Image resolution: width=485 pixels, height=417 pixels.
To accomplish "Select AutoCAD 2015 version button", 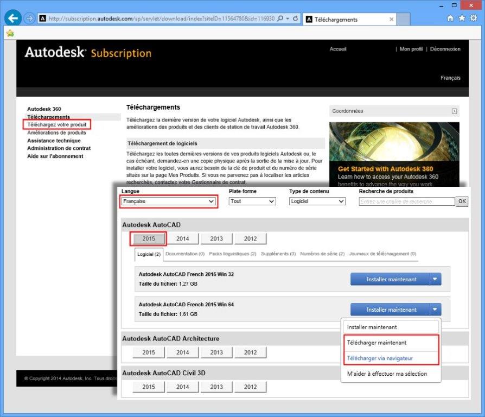I will (149, 239).
